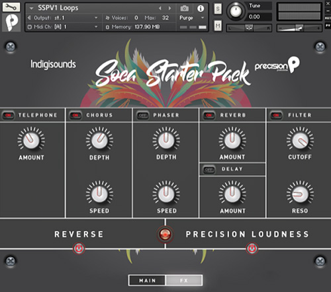Click the output level meter

[x=299, y=12]
